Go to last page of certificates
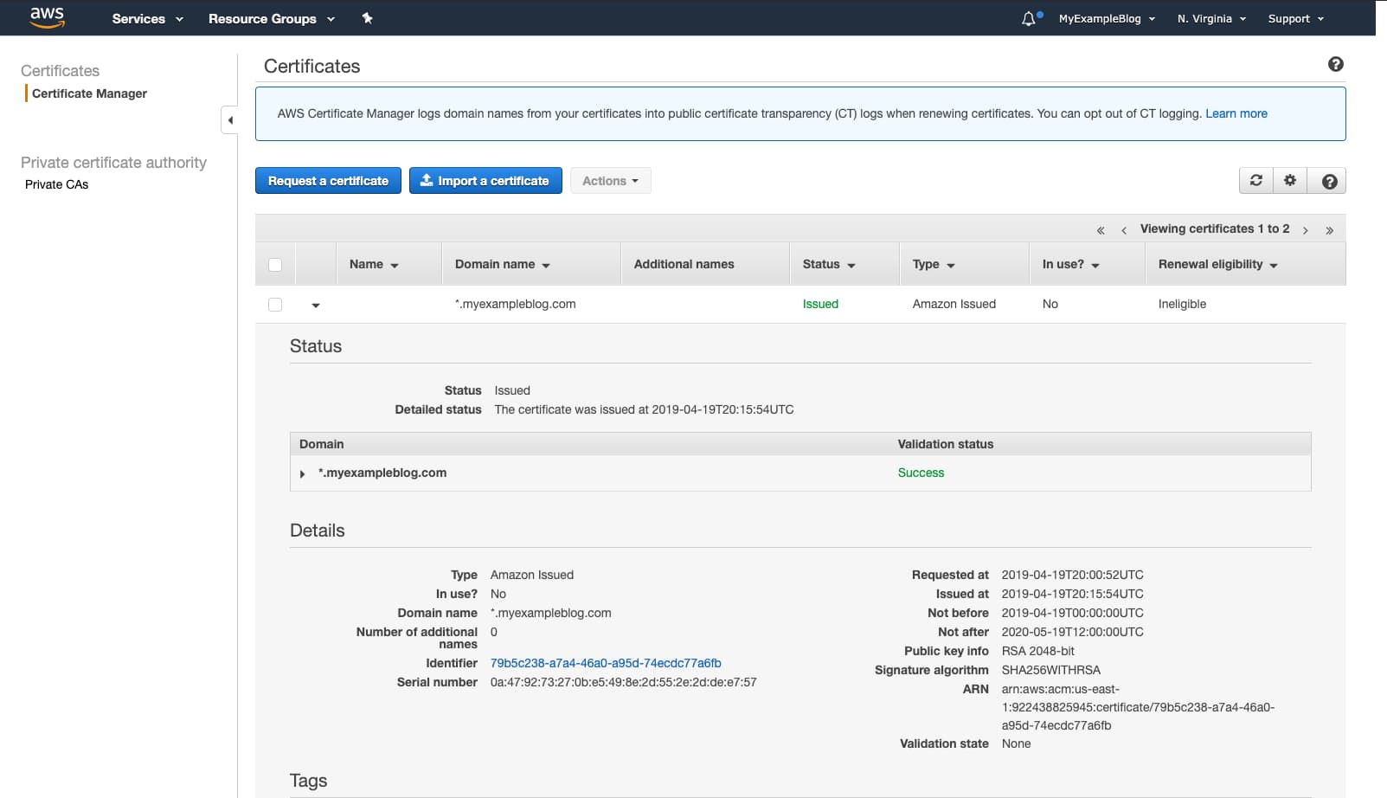The width and height of the screenshot is (1387, 798). (x=1329, y=230)
